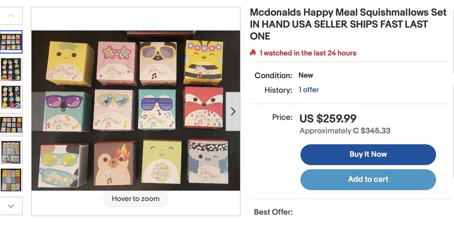
Task: Select the second gallery thumbnail
Action: point(11,69)
